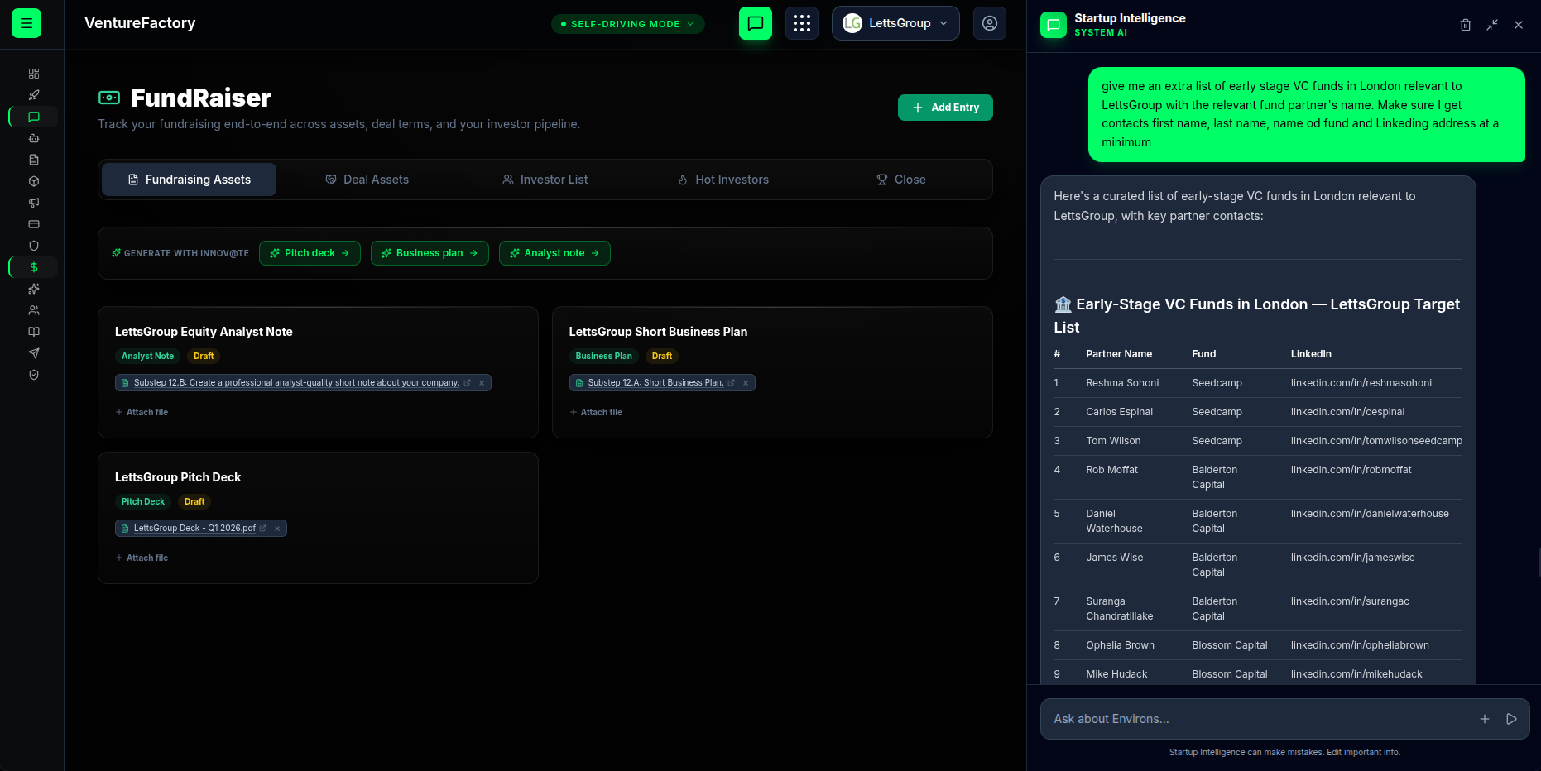Viewport: 1541px width, 771px height.
Task: Switch to the Fundraising Assets tab
Action: click(x=189, y=180)
